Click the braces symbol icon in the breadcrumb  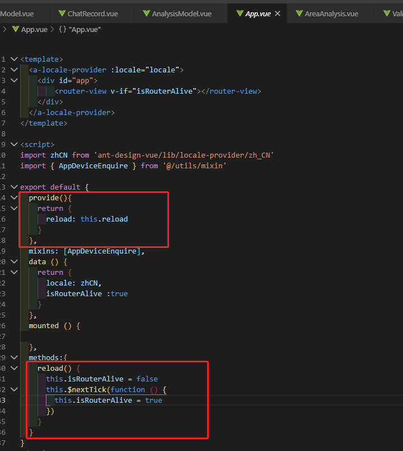coord(63,29)
